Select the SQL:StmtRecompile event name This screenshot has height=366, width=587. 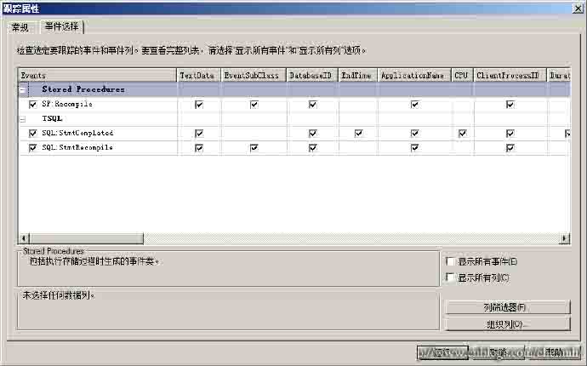point(77,147)
